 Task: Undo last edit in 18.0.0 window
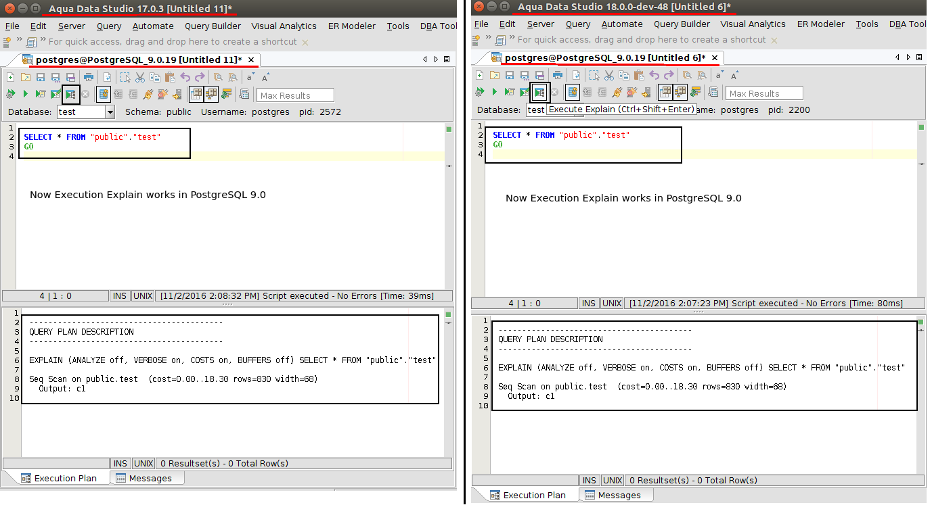(654, 75)
